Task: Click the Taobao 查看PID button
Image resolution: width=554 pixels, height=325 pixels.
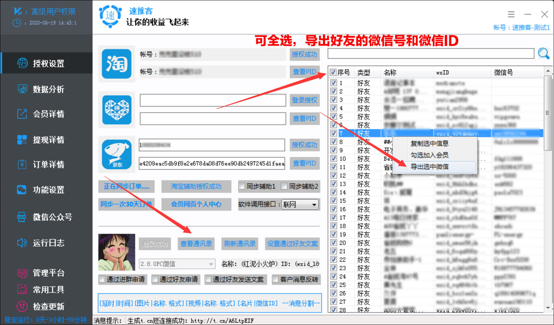Action: (x=304, y=72)
